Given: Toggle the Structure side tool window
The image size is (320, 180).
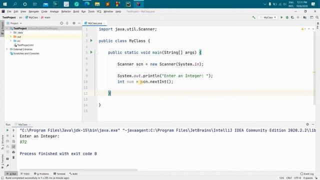Looking at the screenshot, I should point(2,142).
